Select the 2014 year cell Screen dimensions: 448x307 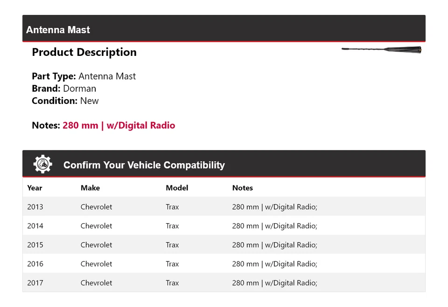tap(35, 226)
